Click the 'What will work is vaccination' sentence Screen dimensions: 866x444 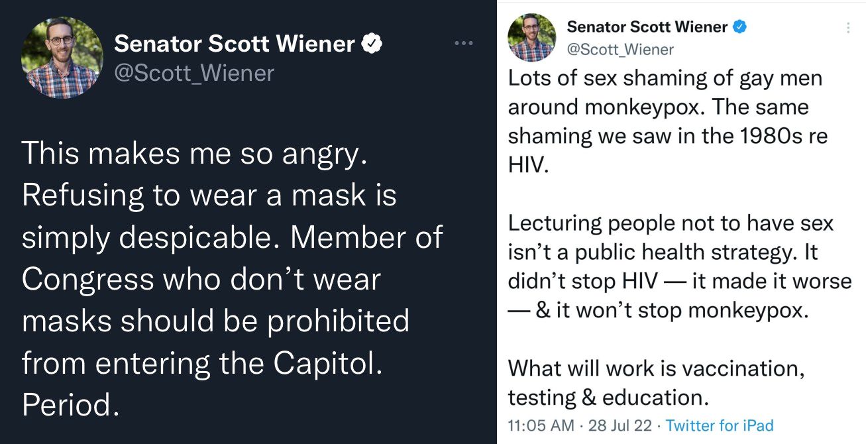(x=656, y=382)
